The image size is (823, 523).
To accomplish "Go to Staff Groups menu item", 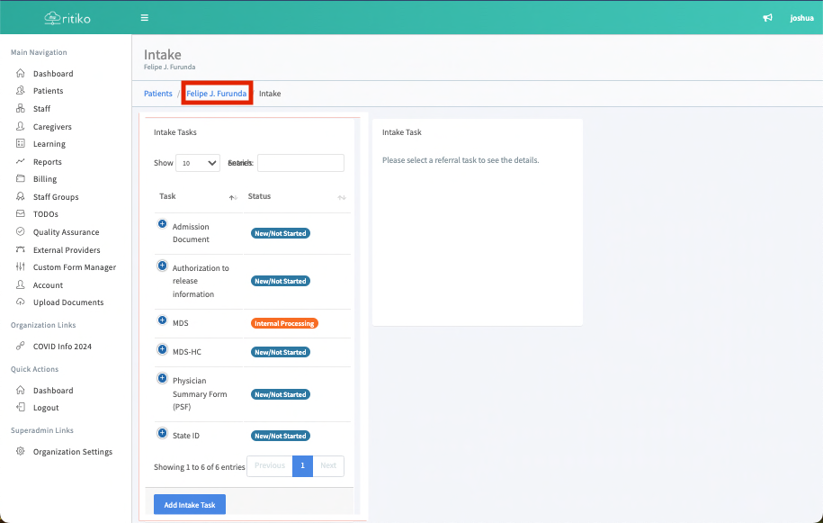I will (x=56, y=197).
